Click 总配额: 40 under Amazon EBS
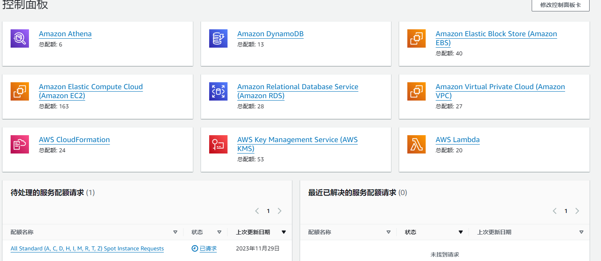This screenshot has height=261, width=601. pos(449,53)
